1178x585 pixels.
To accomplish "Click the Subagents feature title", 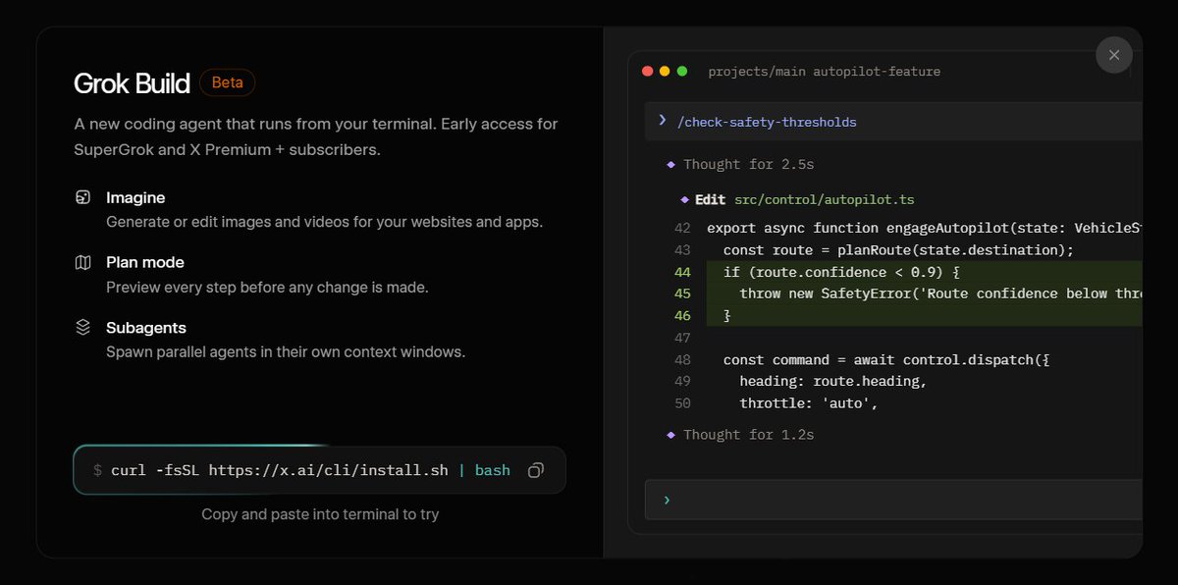I will (146, 327).
